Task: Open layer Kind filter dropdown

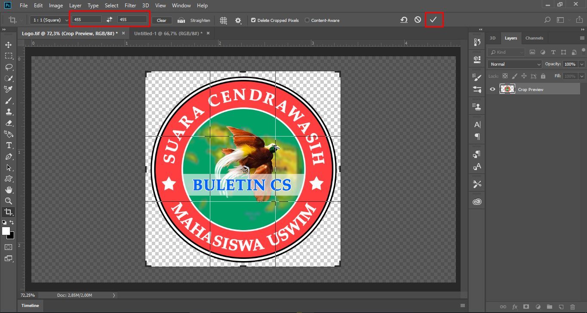Action: coord(507,52)
